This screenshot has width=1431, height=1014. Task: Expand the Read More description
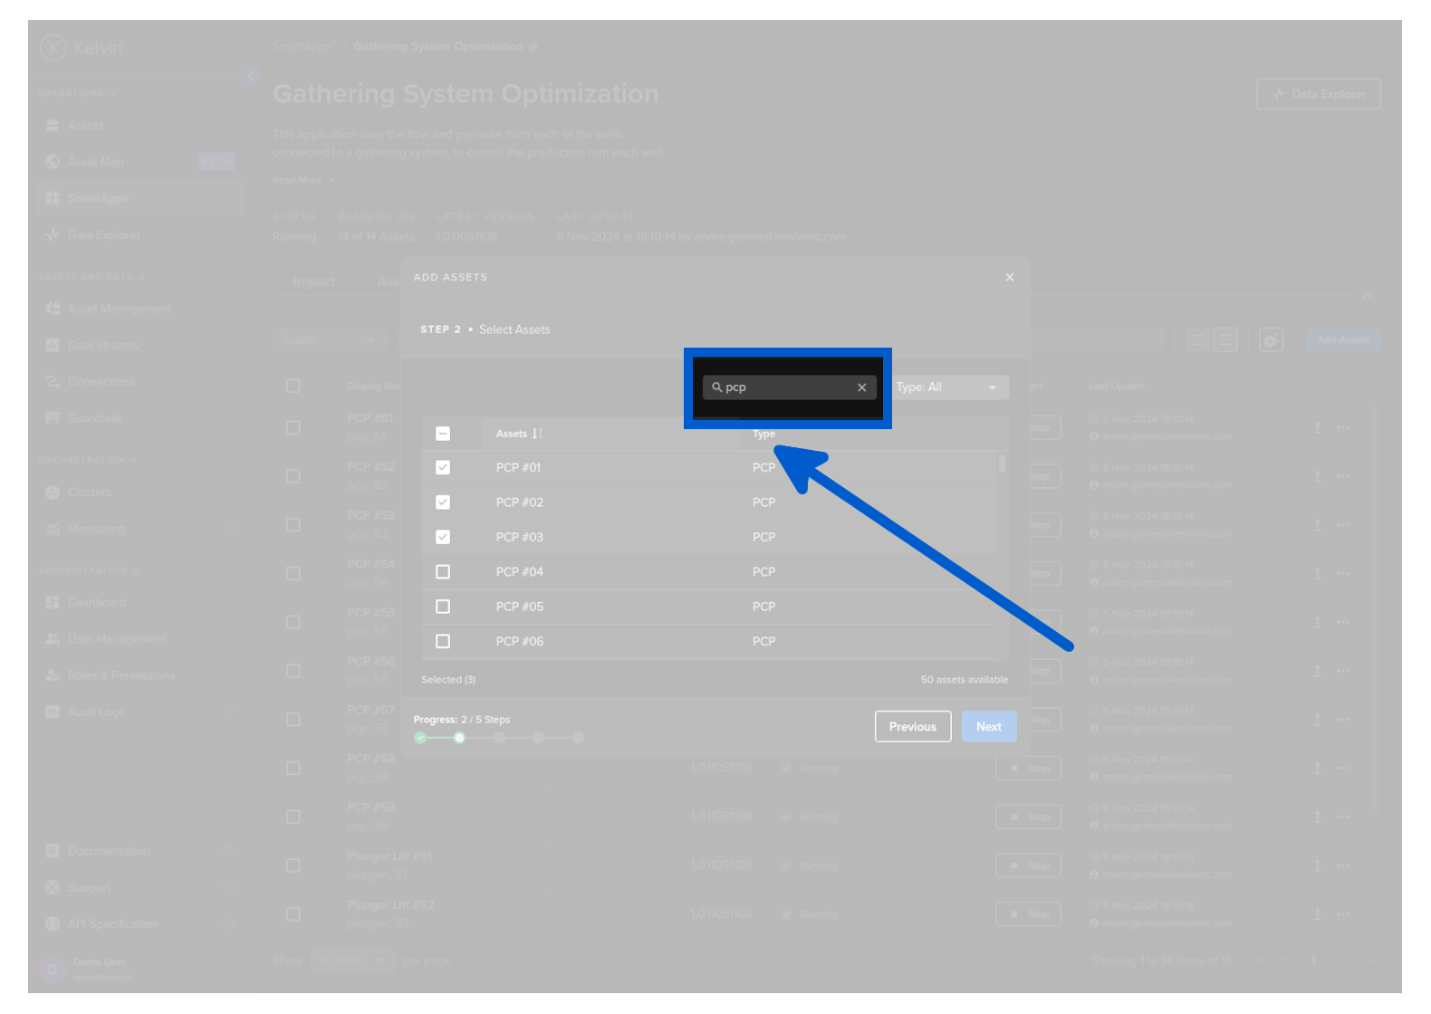click(303, 180)
